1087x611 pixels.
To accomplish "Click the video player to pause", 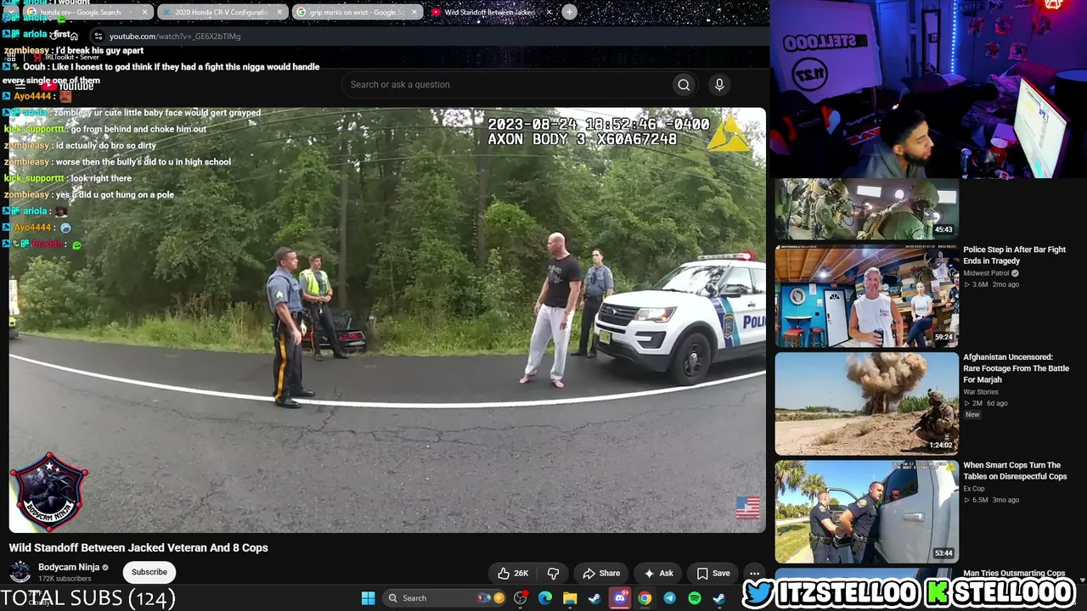I will pos(387,321).
